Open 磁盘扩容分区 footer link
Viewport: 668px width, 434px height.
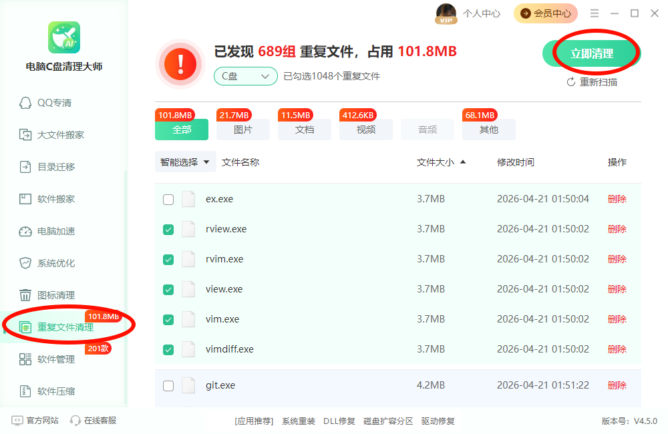[x=388, y=421]
